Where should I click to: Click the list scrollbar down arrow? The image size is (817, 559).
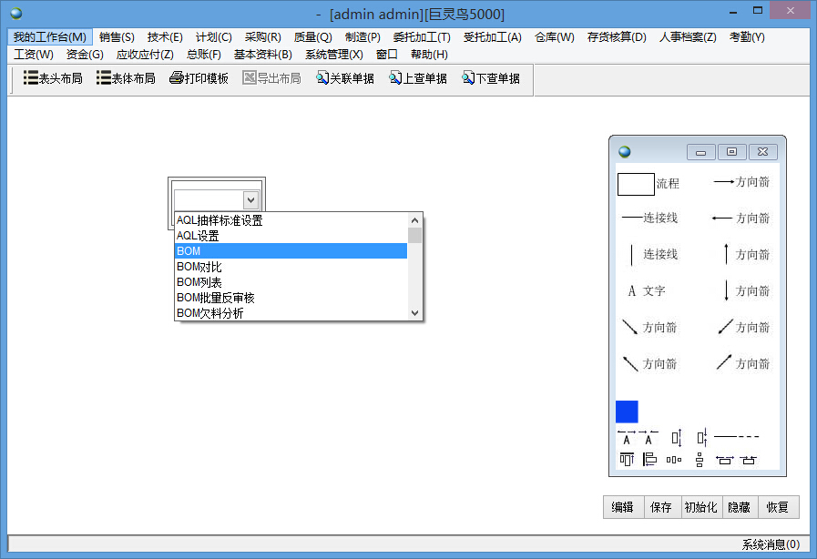(x=414, y=312)
